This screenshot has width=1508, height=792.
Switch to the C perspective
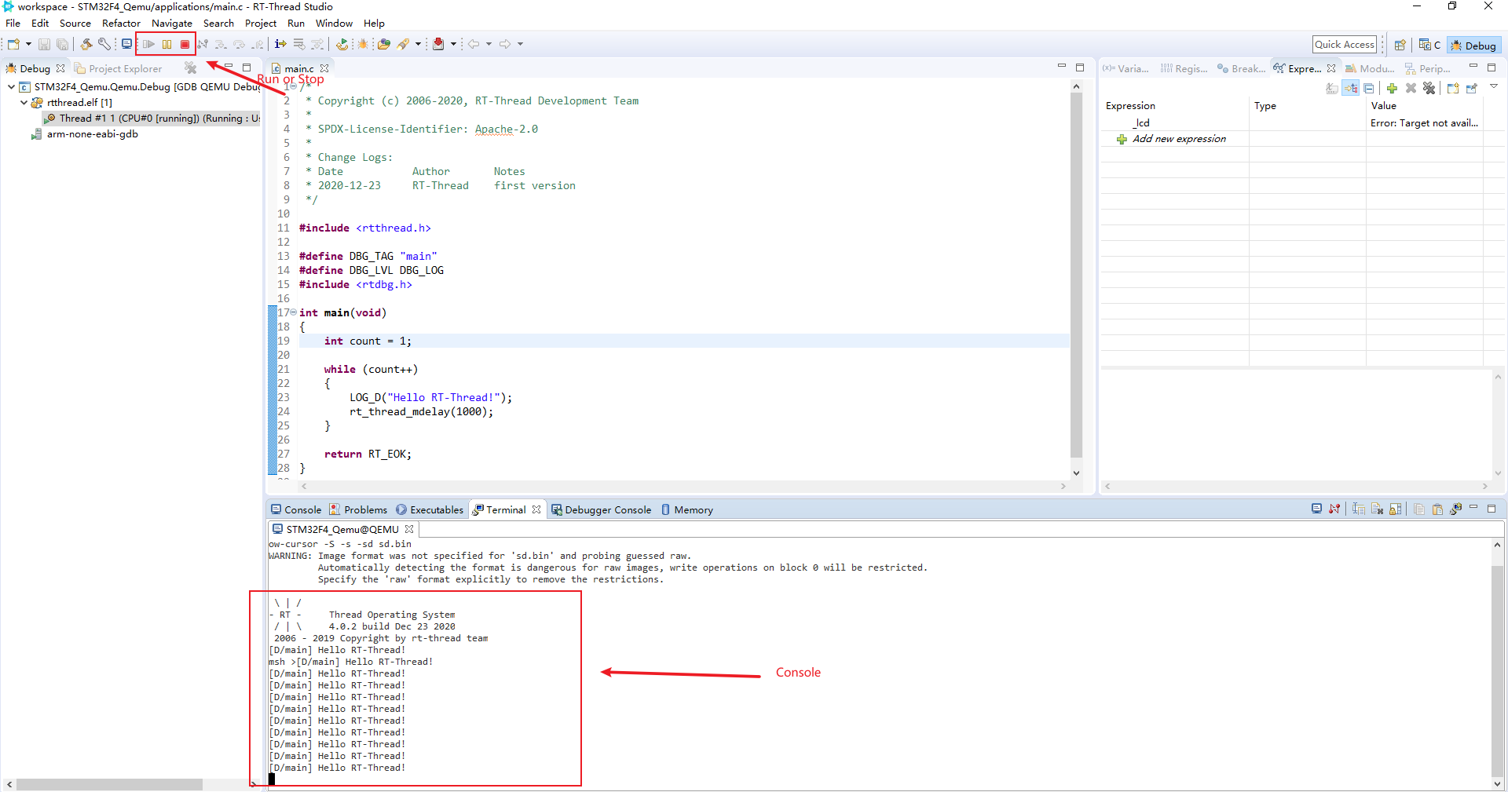[x=1429, y=45]
